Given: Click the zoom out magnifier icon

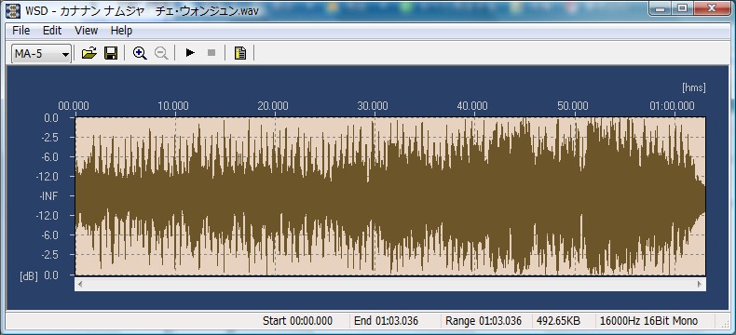Looking at the screenshot, I should click(161, 53).
